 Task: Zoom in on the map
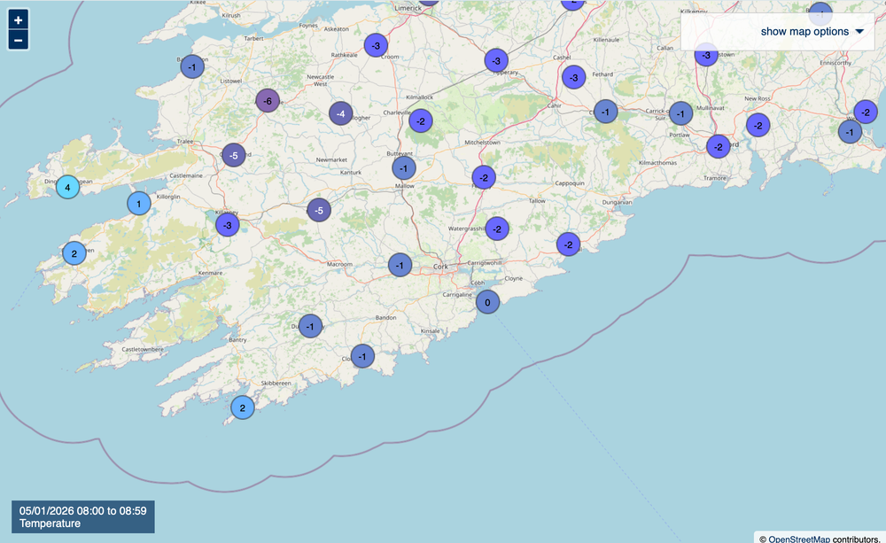point(19,19)
